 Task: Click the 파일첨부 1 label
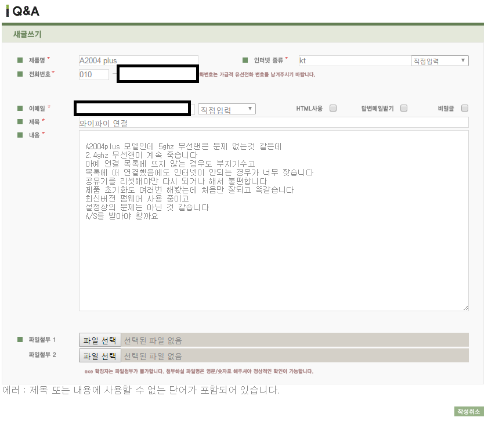click(42, 340)
